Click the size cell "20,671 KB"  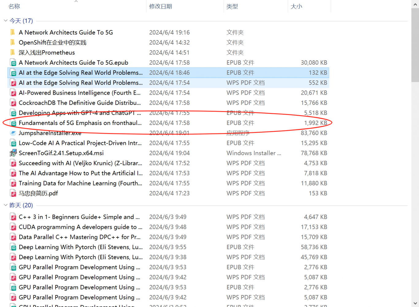tap(314, 93)
